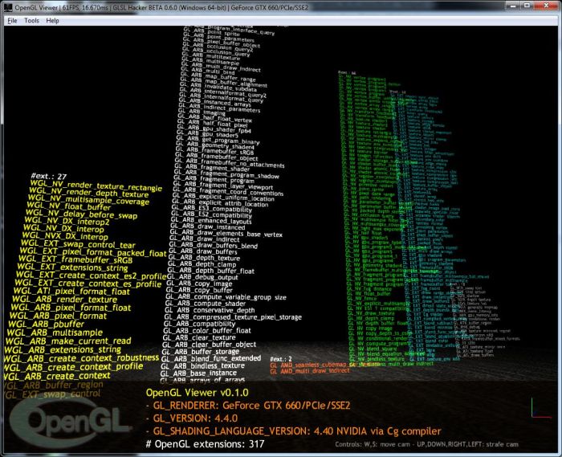Select GL_ARB_bindless_texture text
Image resolution: width=562 pixels, height=457 pixels.
(202, 366)
